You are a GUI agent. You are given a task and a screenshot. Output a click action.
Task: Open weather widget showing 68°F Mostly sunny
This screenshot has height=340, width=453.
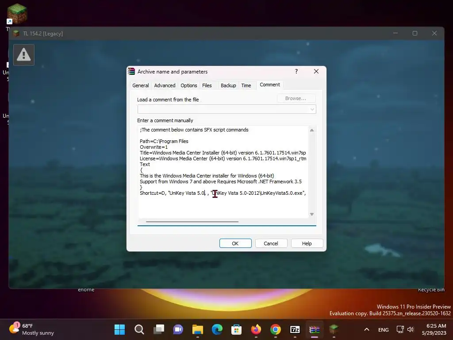pyautogui.click(x=32, y=329)
